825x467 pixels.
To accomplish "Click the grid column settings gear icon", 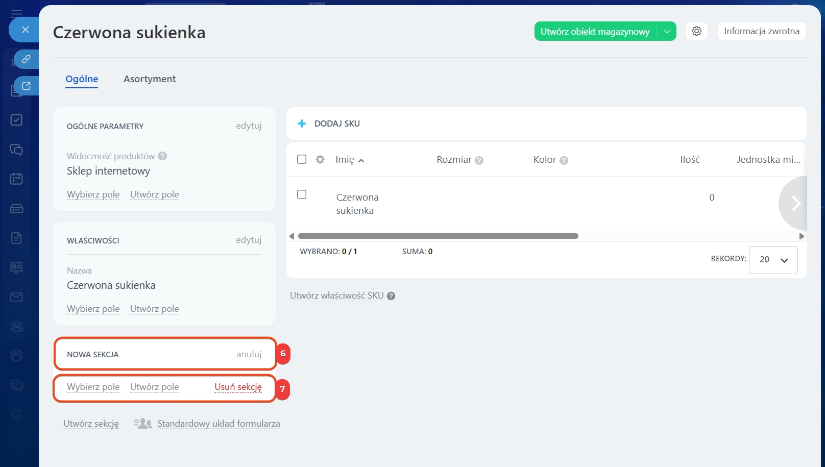I will (x=320, y=159).
